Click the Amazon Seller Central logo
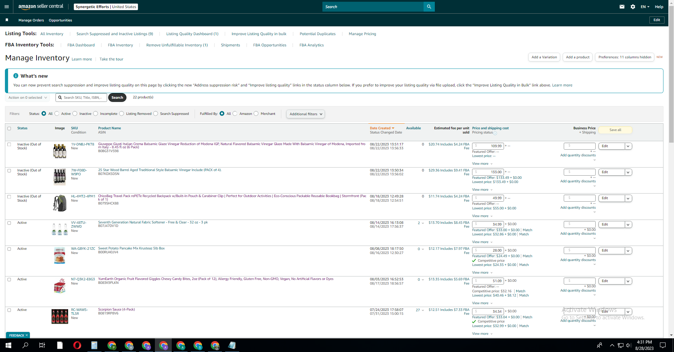Image resolution: width=674 pixels, height=352 pixels. [x=41, y=7]
